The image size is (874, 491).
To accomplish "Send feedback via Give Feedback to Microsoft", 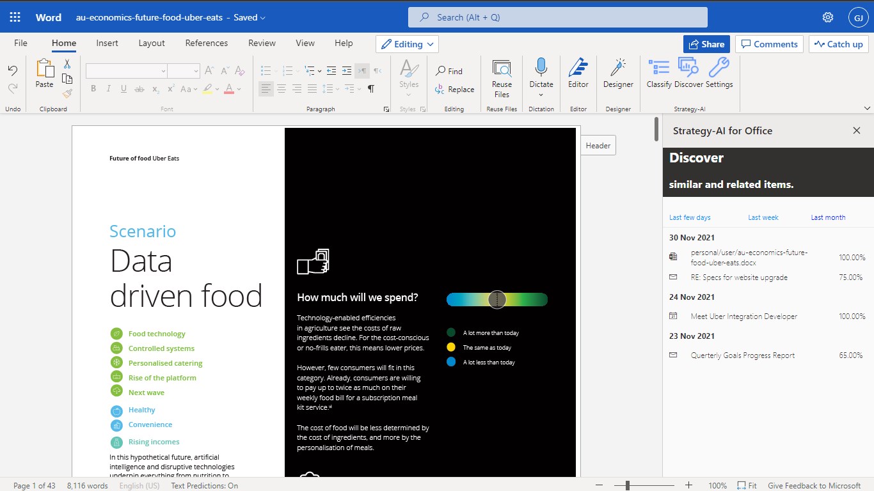I will point(814,486).
